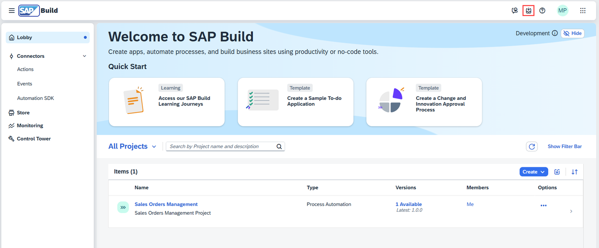The width and height of the screenshot is (599, 248).
Task: Open the hamburger navigation menu
Action: coord(12,10)
